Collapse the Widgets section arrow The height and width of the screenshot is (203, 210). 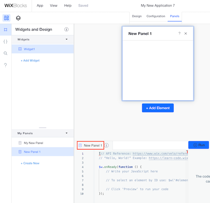click(67, 39)
